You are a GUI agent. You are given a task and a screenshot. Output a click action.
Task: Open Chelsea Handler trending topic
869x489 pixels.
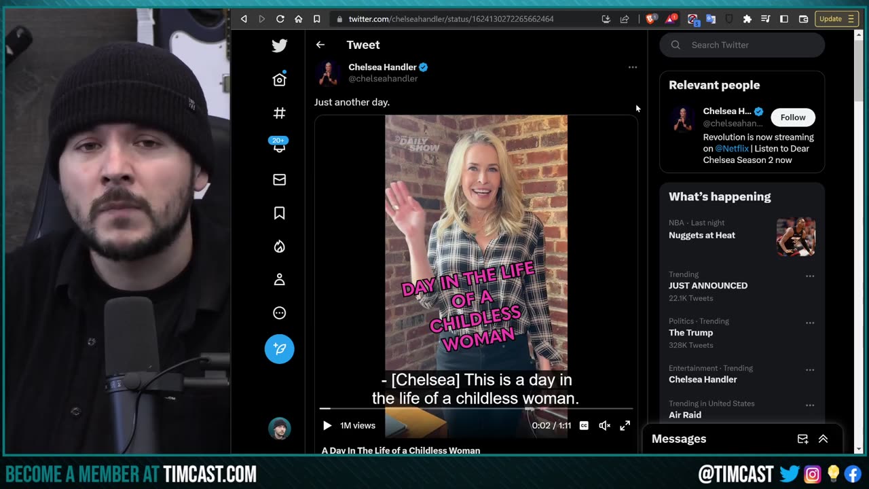click(x=703, y=379)
